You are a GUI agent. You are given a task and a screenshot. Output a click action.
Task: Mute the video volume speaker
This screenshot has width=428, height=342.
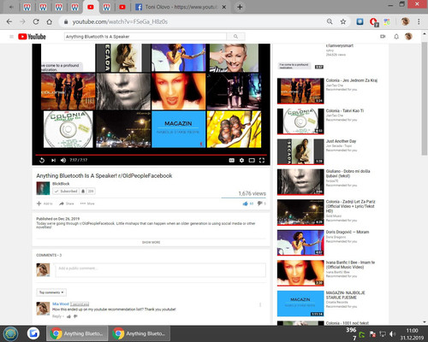click(x=63, y=160)
